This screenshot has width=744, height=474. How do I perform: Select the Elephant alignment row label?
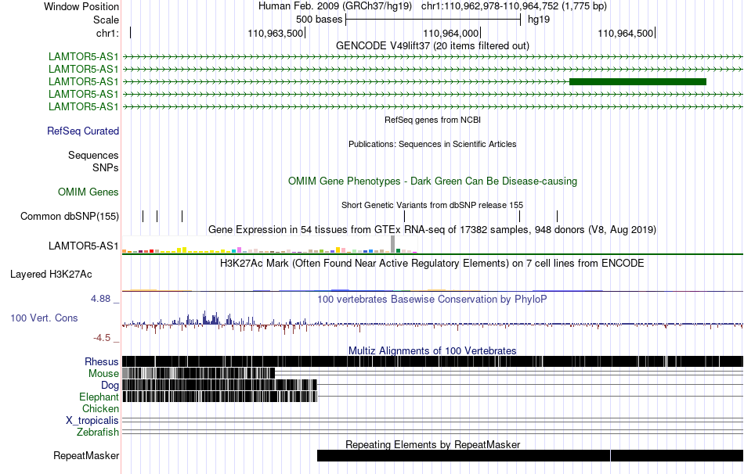point(99,397)
